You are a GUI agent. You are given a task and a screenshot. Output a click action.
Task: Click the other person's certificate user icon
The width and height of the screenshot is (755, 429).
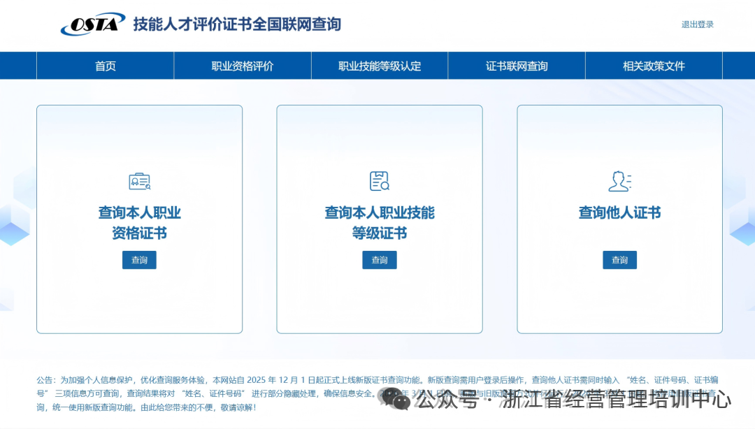[x=619, y=181]
